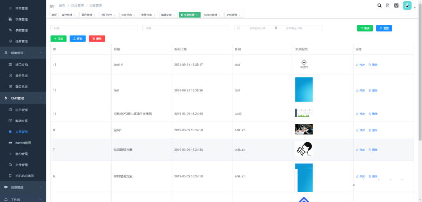
Task: Close the 监控管理 tab
Action: pos(75,15)
